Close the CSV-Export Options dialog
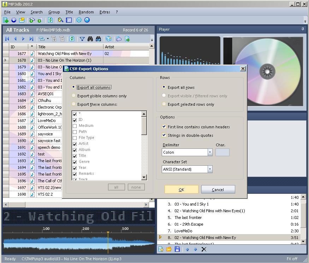This screenshot has width=309, height=263. [243, 68]
